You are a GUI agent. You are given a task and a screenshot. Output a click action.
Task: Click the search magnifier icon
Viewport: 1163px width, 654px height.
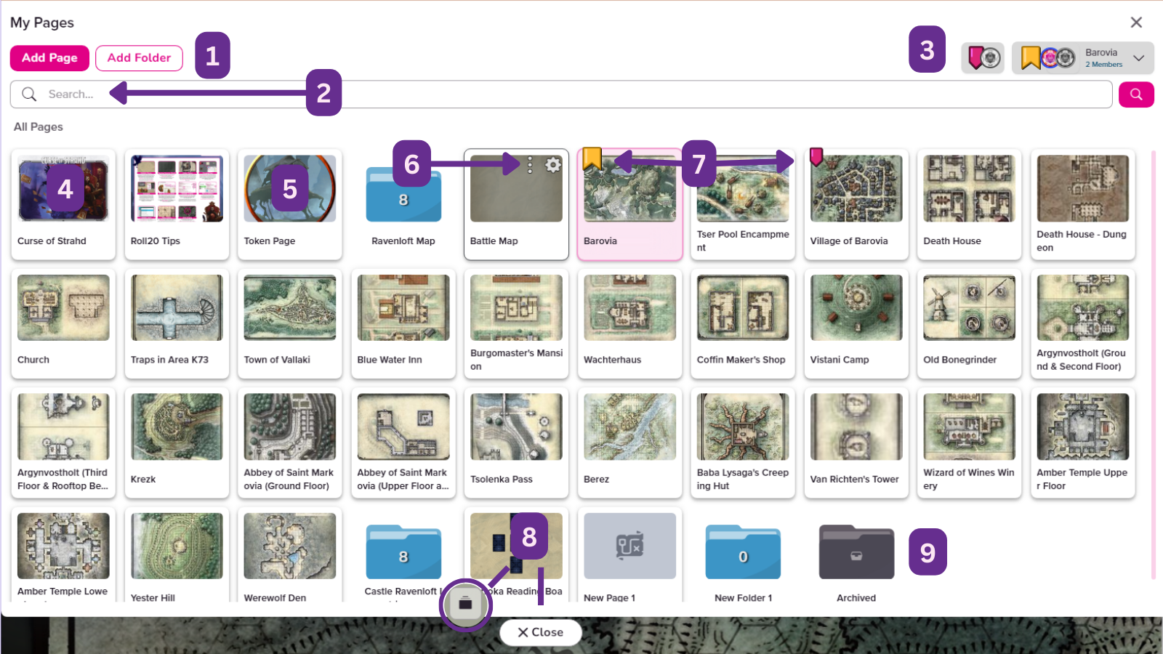1136,94
